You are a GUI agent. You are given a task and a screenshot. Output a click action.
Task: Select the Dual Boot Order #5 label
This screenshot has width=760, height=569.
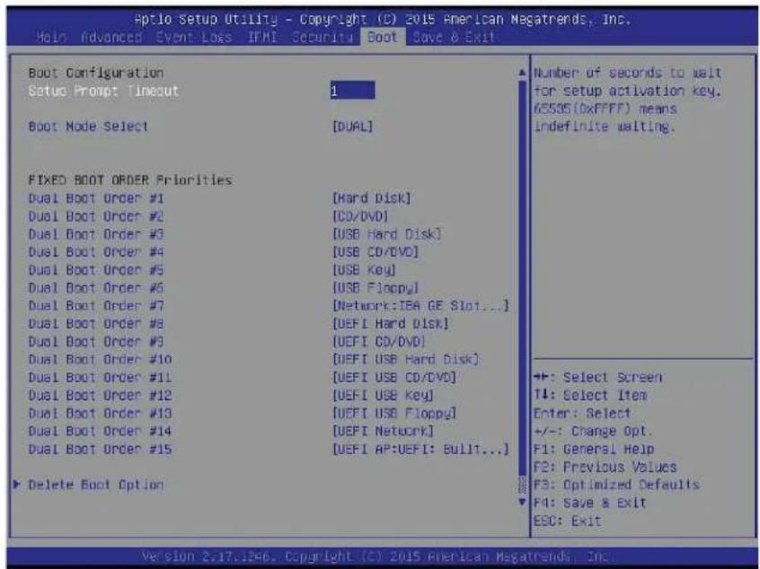coord(96,270)
